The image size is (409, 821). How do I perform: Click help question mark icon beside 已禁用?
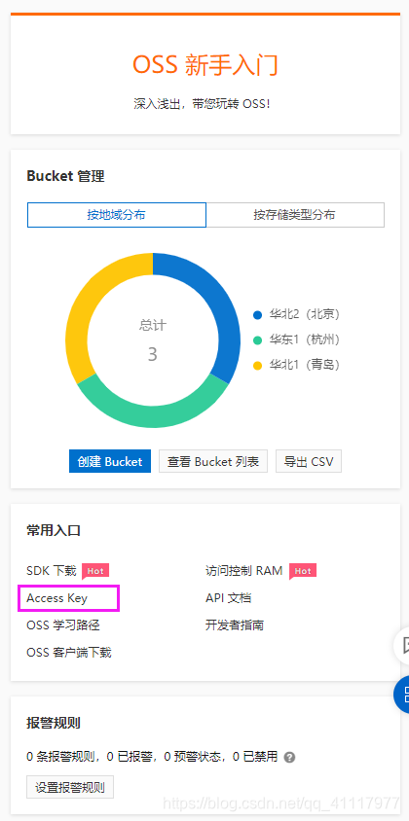click(x=289, y=757)
